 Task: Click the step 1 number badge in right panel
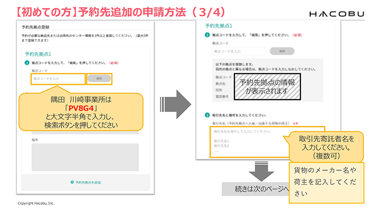(x=207, y=35)
